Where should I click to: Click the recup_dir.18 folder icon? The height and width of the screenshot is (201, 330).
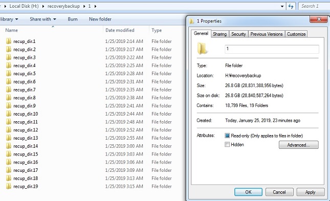[9, 178]
